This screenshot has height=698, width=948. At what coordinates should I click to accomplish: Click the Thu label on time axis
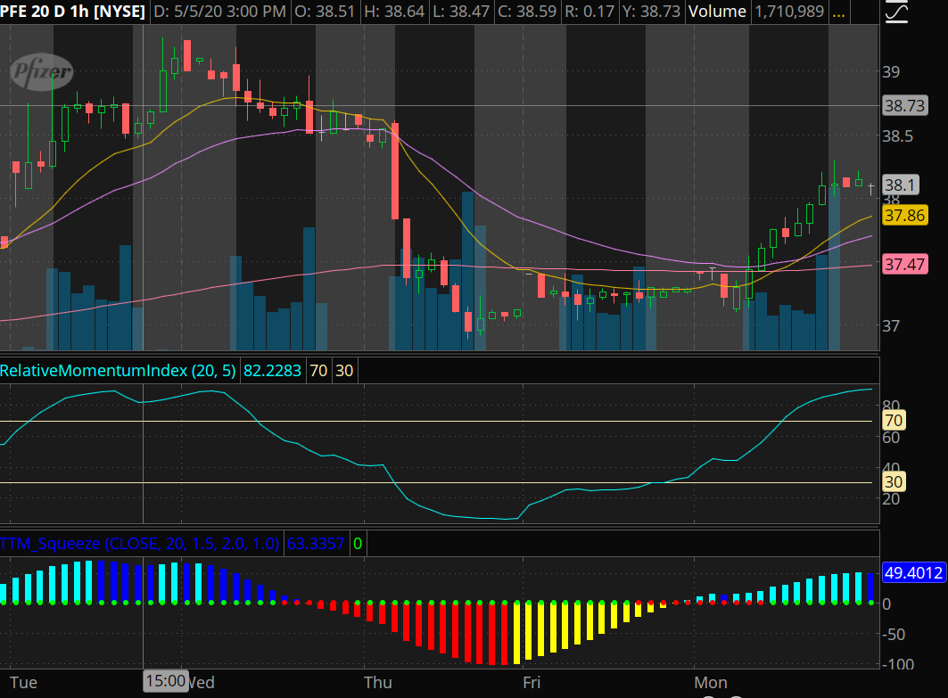pos(377,683)
